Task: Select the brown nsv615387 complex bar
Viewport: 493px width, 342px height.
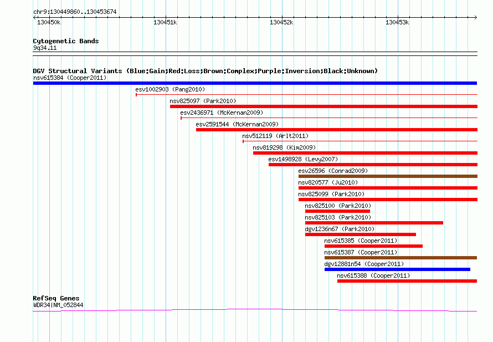Action: (x=400, y=258)
